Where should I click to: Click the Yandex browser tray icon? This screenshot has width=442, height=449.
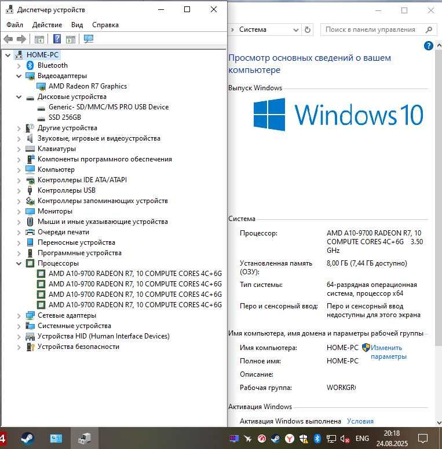(x=290, y=439)
